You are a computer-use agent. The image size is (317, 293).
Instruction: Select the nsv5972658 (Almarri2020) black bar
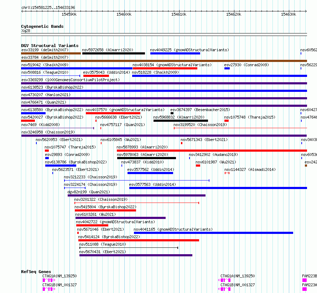point(114,53)
